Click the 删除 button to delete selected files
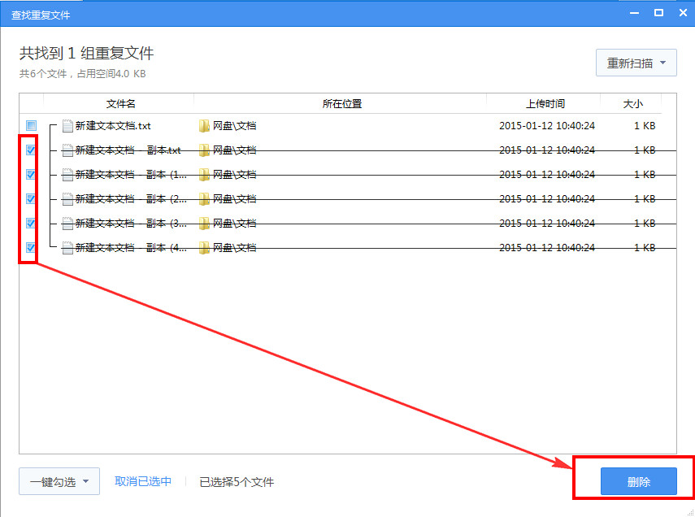Screen dimensions: 695x517 (639, 481)
